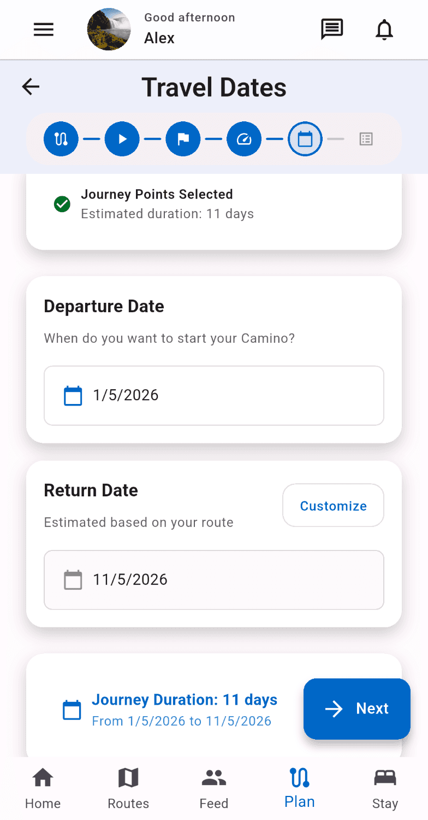Switch to the Routes tab
The width and height of the screenshot is (428, 820).
click(x=128, y=788)
